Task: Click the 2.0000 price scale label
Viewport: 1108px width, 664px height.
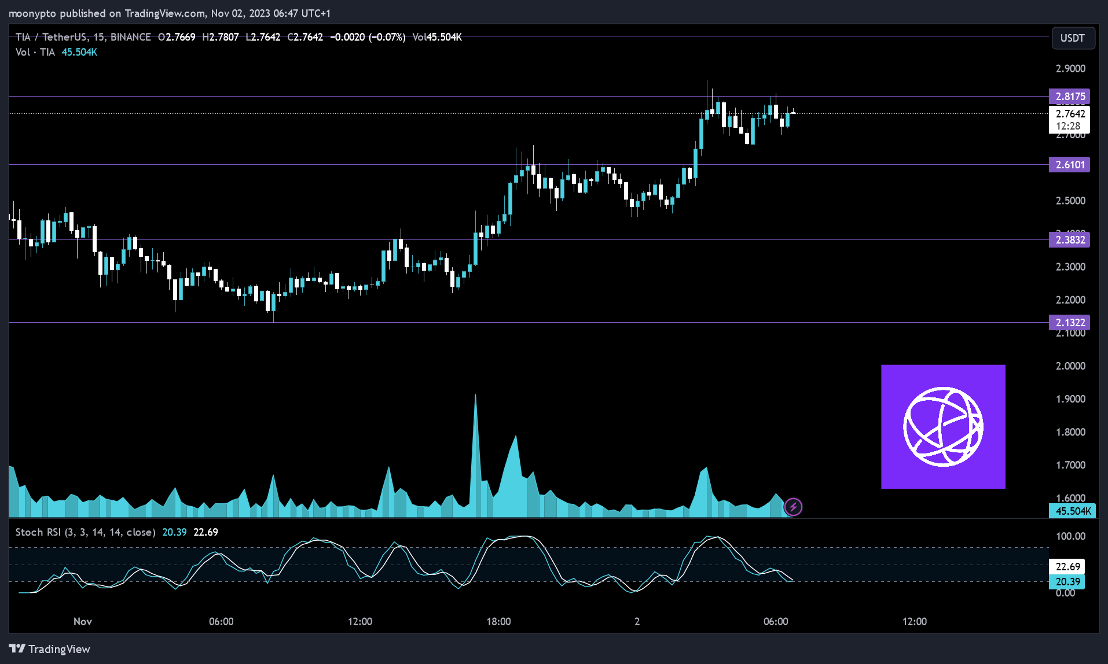Action: (x=1070, y=366)
